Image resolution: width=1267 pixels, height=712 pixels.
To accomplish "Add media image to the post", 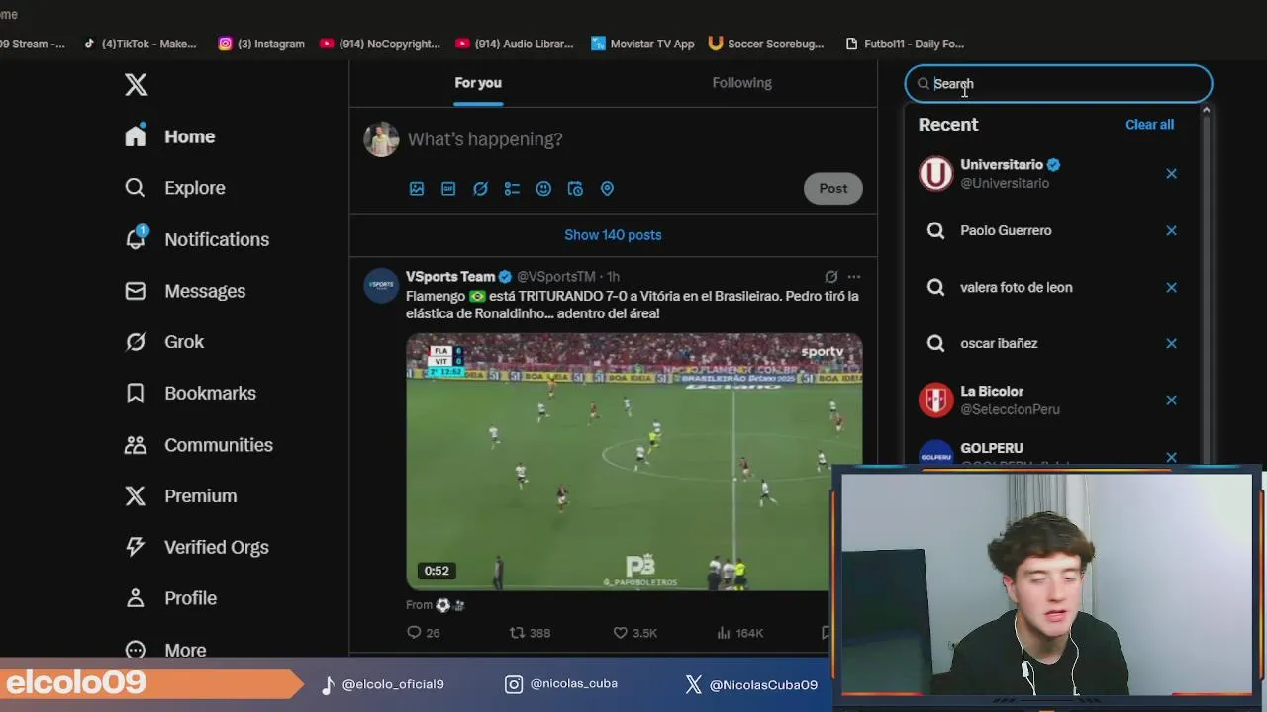I will point(417,189).
